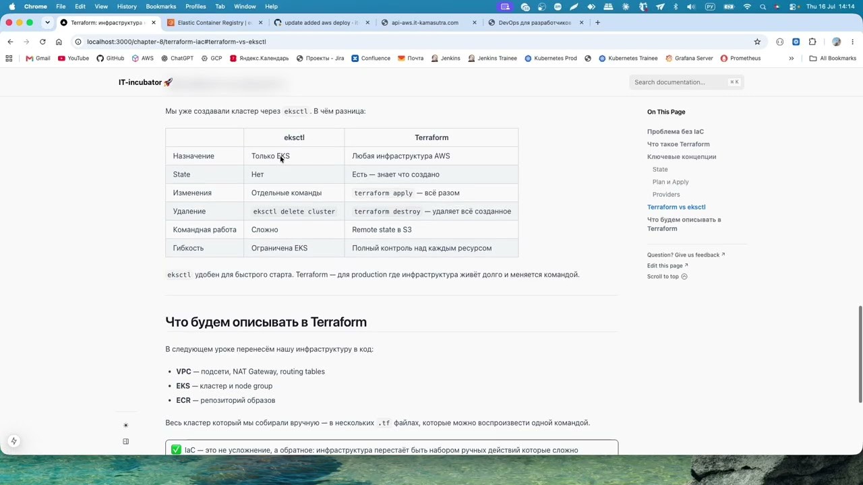Open a new browser tab
Screen dimensions: 863x485
(597, 22)
